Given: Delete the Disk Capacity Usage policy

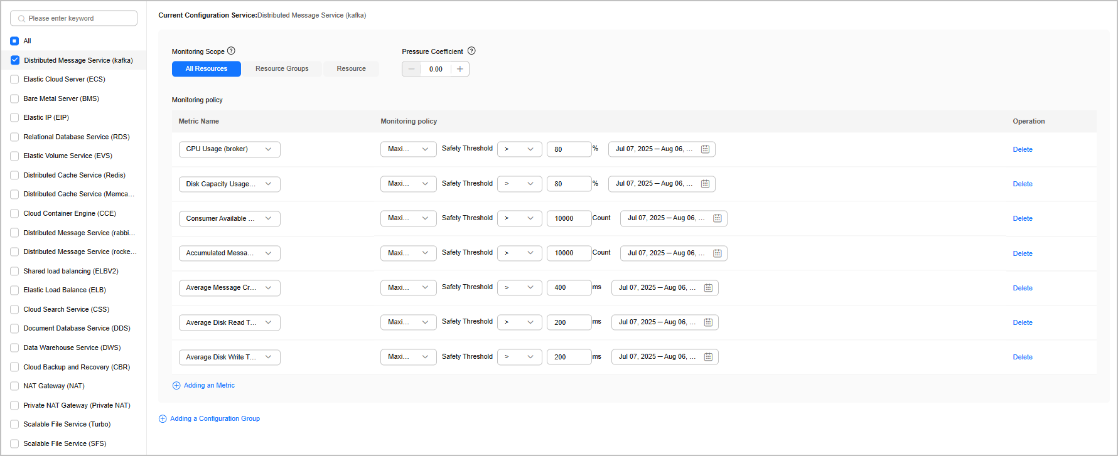Looking at the screenshot, I should click(x=1023, y=184).
